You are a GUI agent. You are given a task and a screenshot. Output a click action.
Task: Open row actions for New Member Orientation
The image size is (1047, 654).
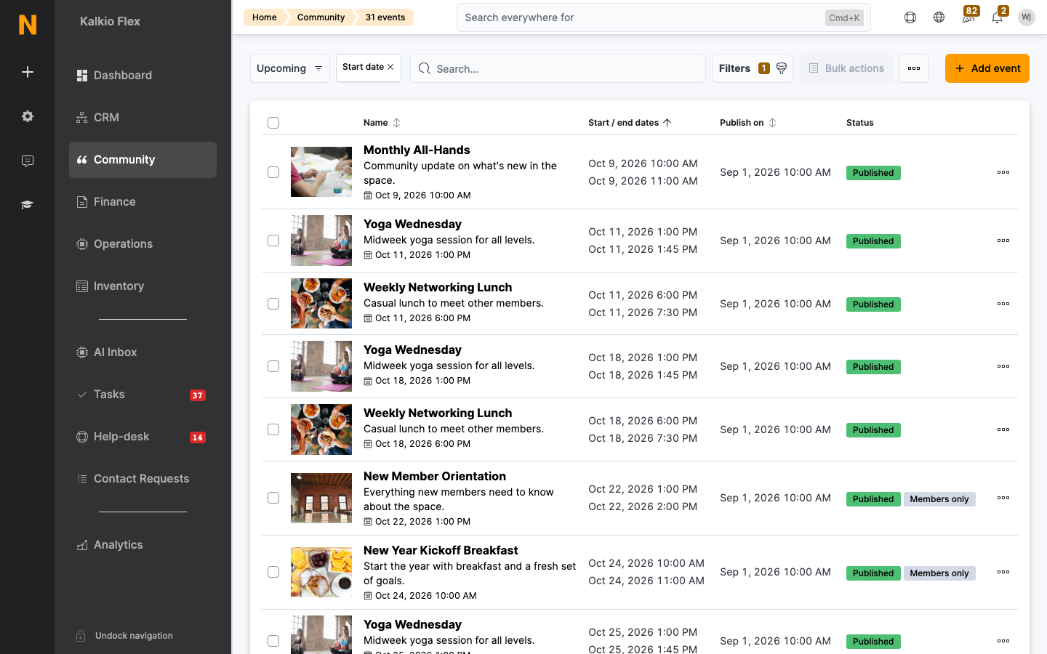pos(1003,498)
